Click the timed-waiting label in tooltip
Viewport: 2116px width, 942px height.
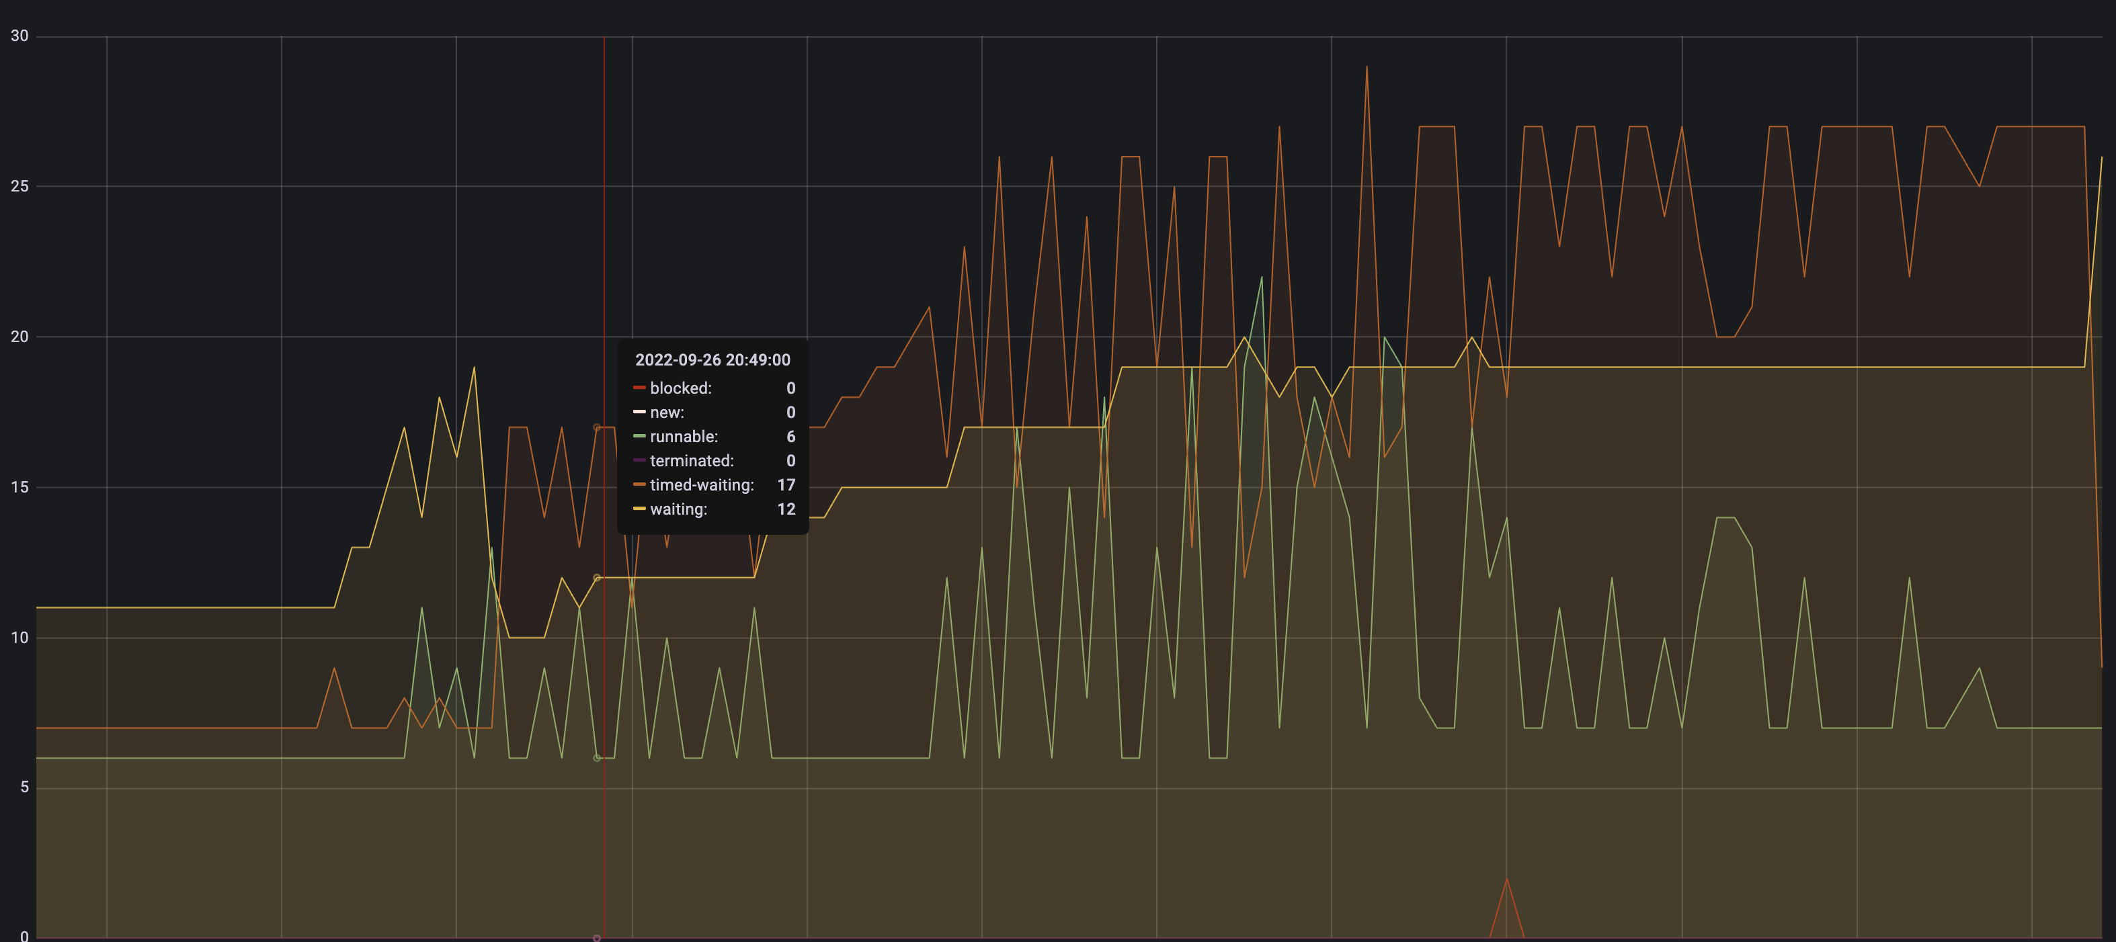click(x=702, y=484)
